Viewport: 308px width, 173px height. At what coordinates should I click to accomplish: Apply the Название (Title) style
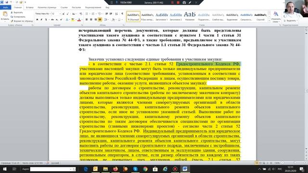190,16
